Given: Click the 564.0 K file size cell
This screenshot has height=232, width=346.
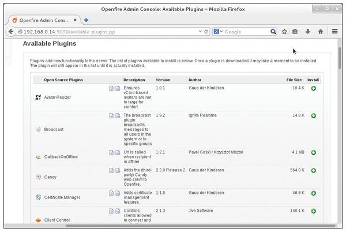Looking at the screenshot, I should [297, 170].
